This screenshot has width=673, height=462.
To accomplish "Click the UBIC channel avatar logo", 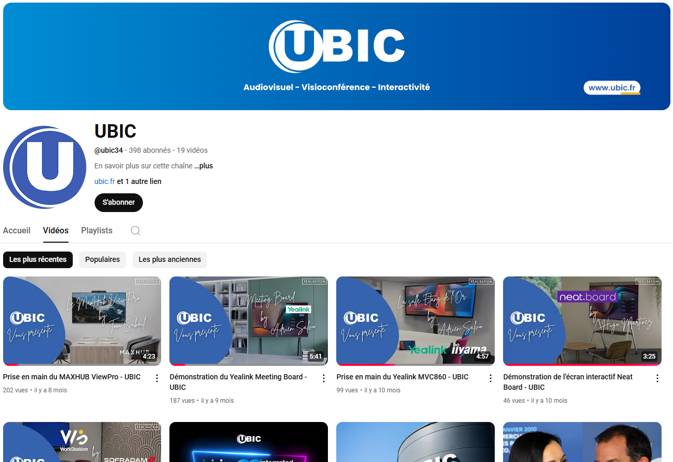I will click(45, 167).
